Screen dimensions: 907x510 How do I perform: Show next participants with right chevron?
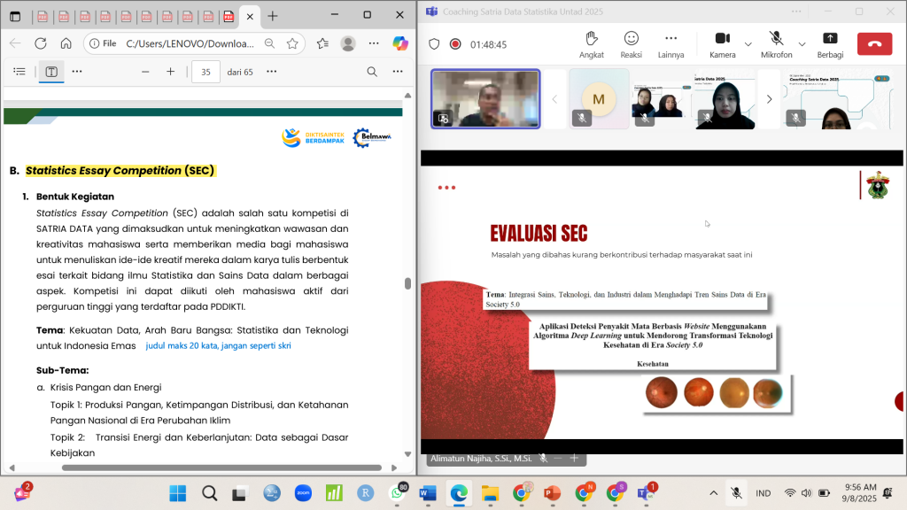(x=769, y=99)
